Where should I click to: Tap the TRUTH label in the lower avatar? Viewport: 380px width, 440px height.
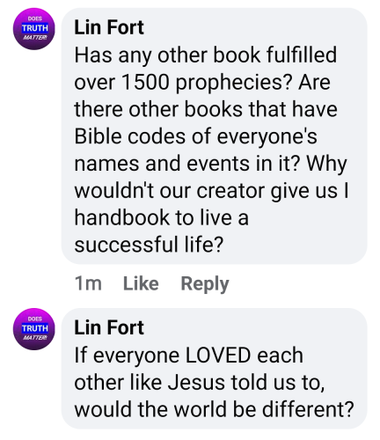[x=34, y=328]
